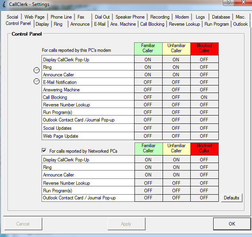This screenshot has width=252, height=237.
Task: Open the Announce tab
Action: coord(80,24)
